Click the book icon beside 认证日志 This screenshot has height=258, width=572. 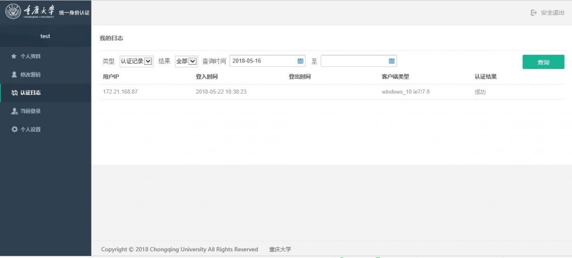tap(14, 93)
